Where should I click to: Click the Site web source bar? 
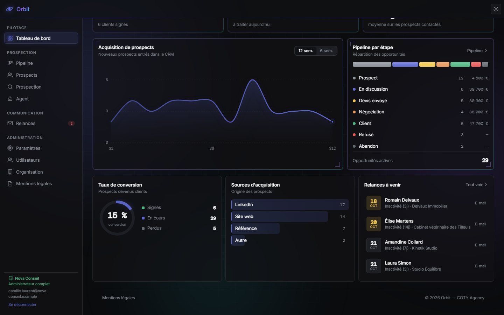(280, 217)
